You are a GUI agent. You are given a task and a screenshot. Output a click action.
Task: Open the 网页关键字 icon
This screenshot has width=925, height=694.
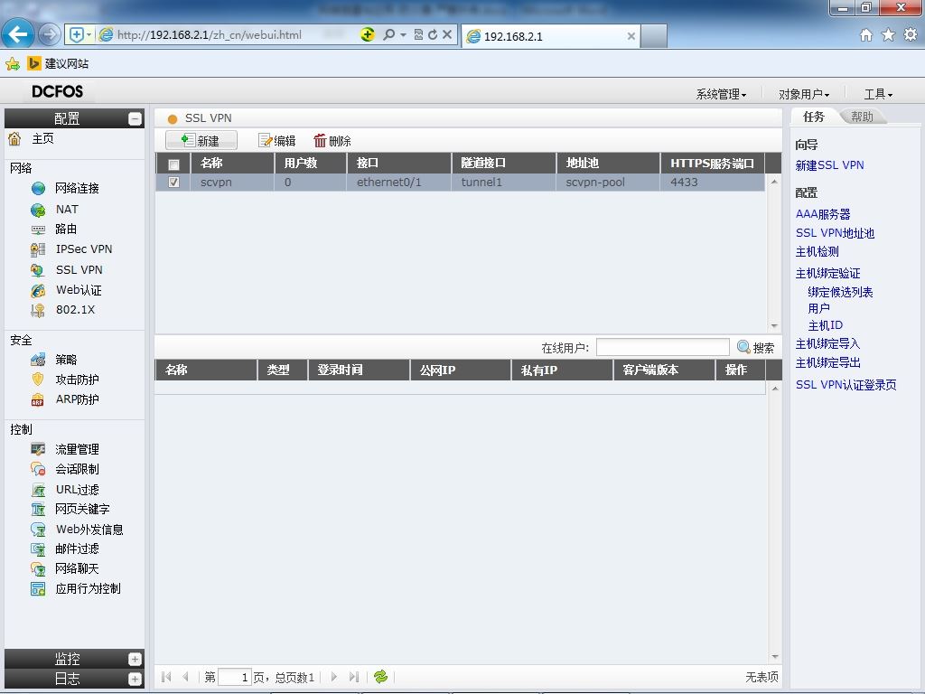38,510
